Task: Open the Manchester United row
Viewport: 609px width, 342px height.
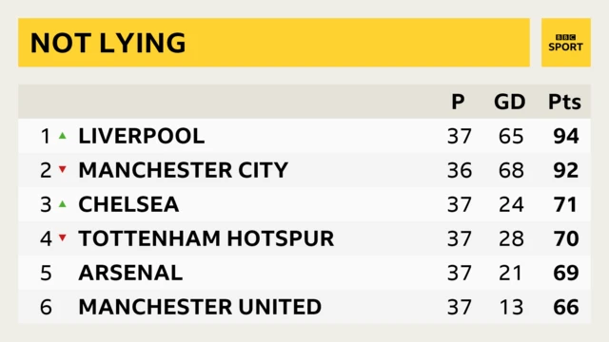Action: click(x=304, y=307)
